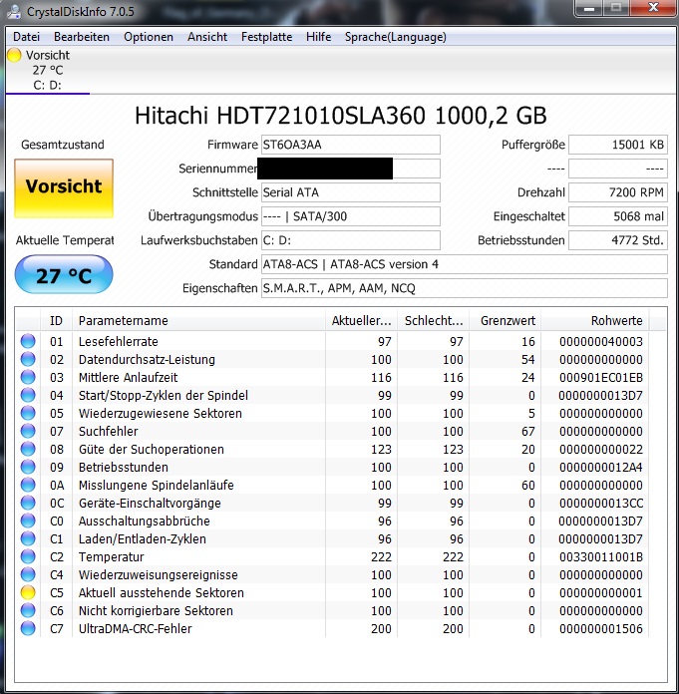The image size is (679, 694).
Task: Click the Übertragungsmodus field SATA/300
Action: tap(351, 216)
